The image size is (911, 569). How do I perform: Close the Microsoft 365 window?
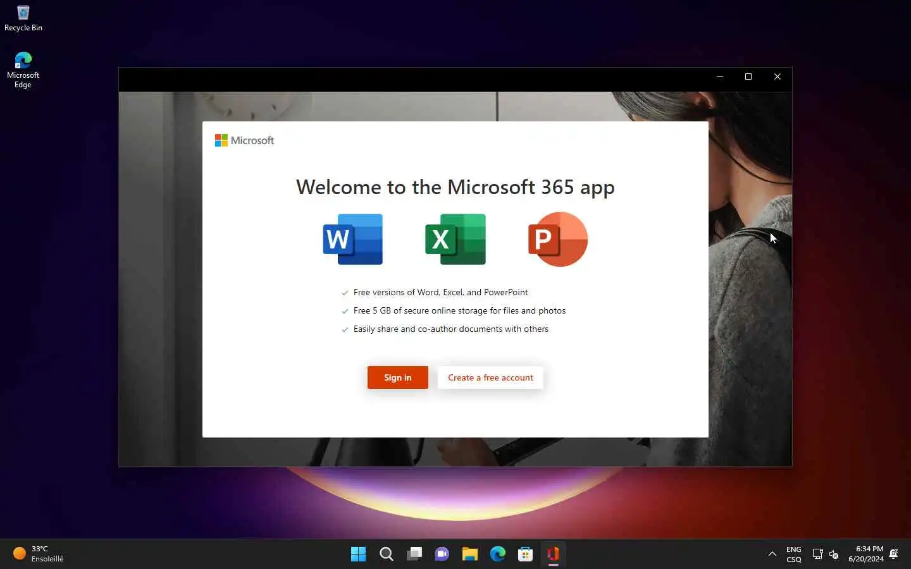(x=778, y=76)
